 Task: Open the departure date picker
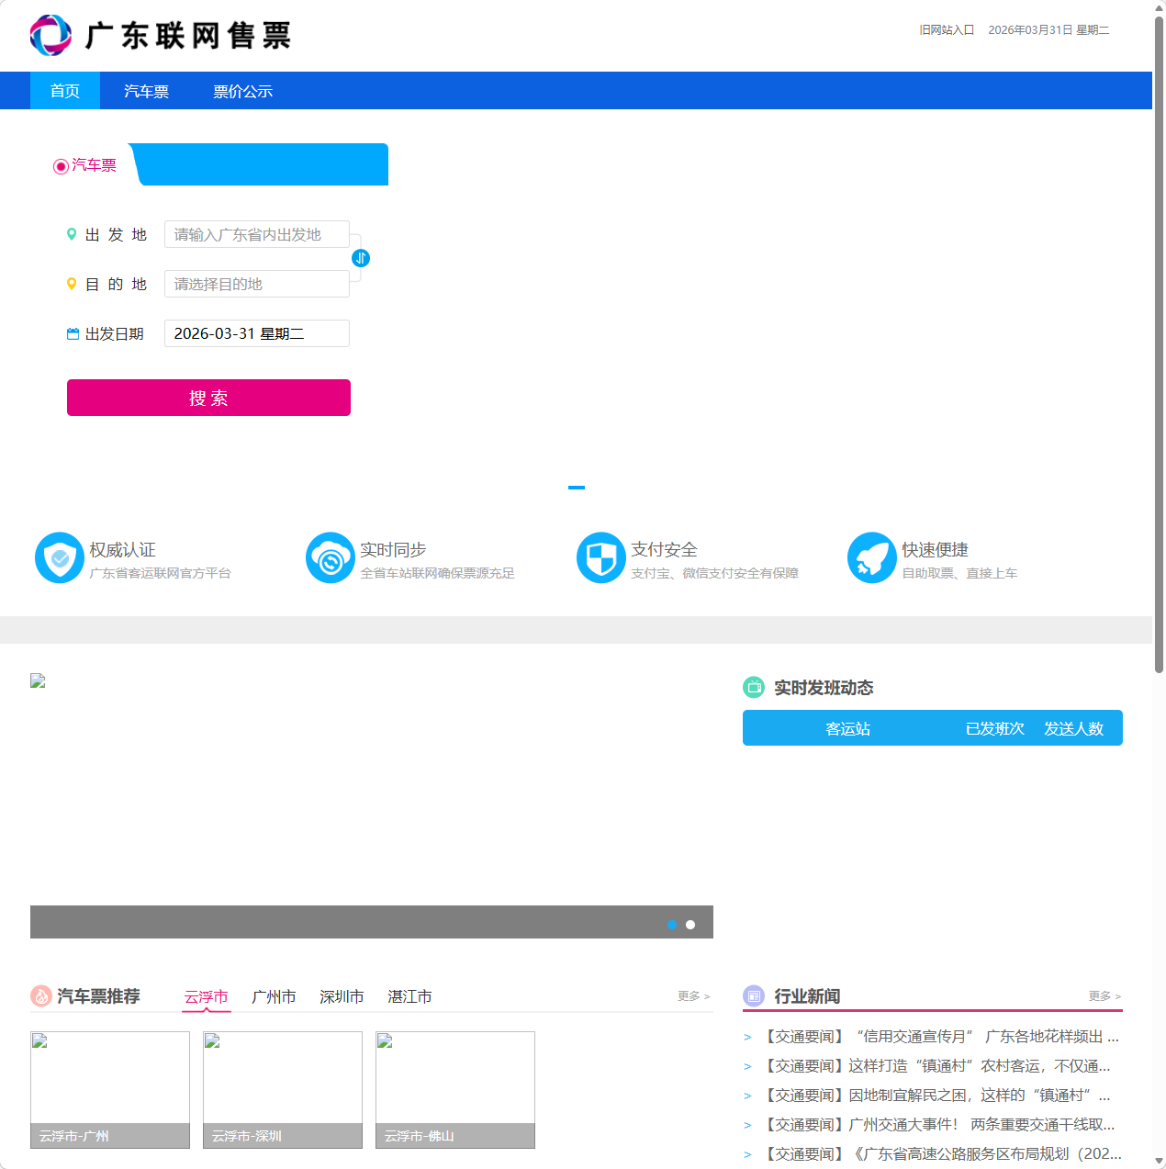click(x=256, y=332)
